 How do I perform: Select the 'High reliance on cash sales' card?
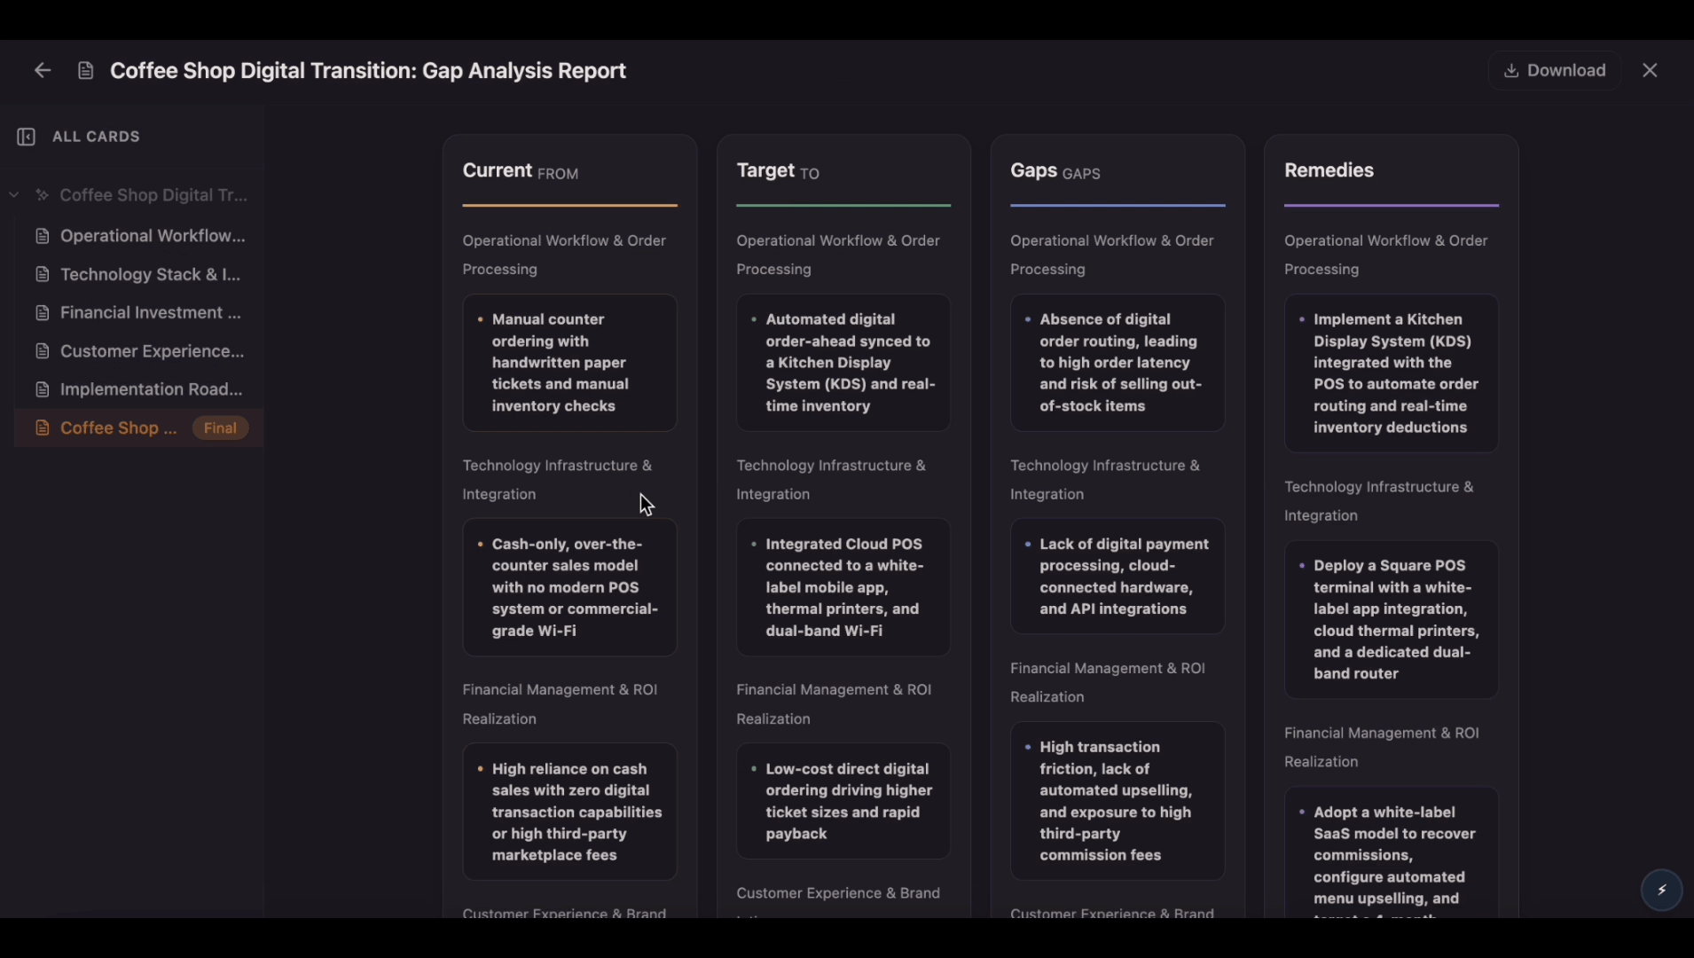coord(569,812)
